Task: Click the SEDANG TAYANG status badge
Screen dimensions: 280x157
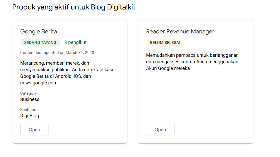Action: pos(40,42)
